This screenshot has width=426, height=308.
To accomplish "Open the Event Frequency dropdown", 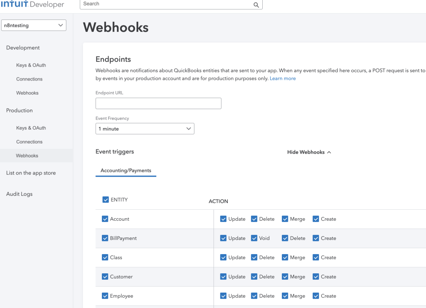I will click(x=145, y=128).
